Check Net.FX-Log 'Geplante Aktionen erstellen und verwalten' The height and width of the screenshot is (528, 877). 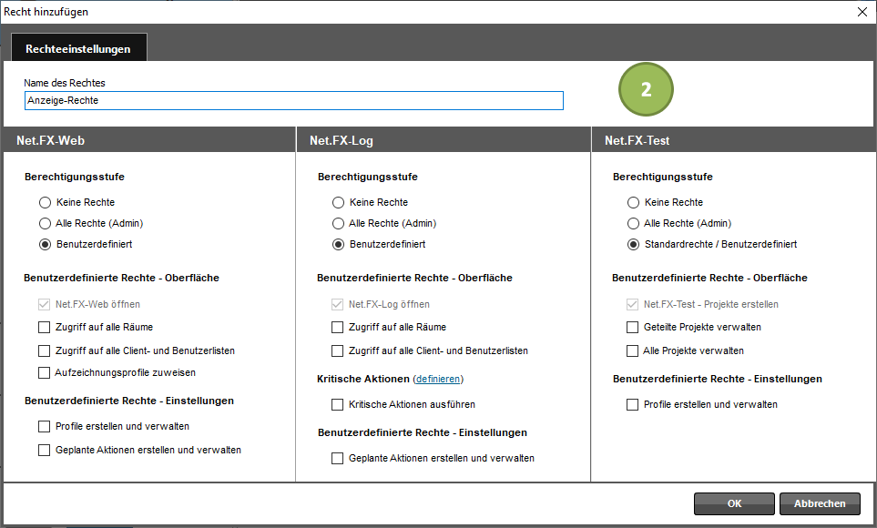[337, 459]
